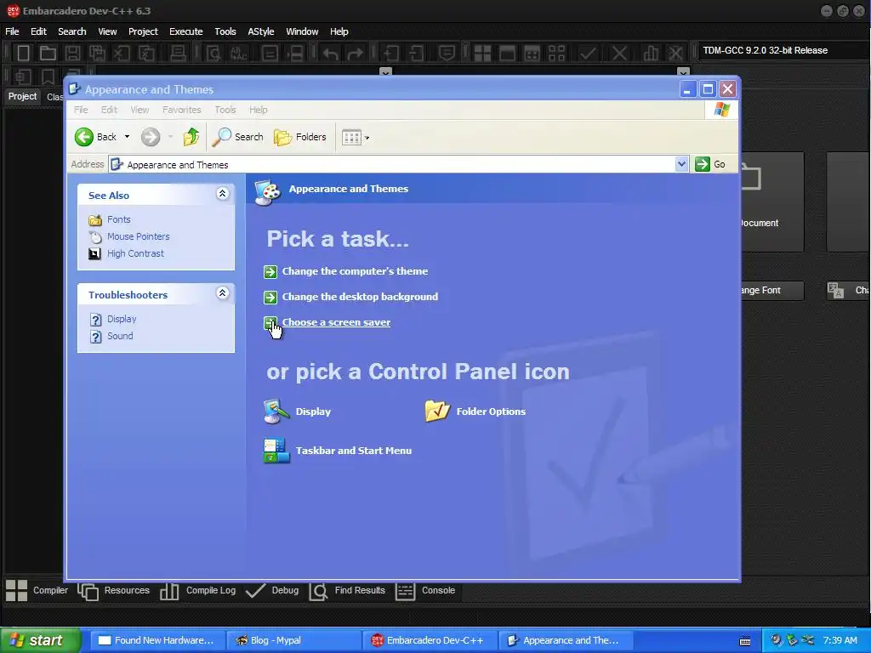Switch to Embarcadero Dev-C++ taskbar item

click(x=430, y=640)
